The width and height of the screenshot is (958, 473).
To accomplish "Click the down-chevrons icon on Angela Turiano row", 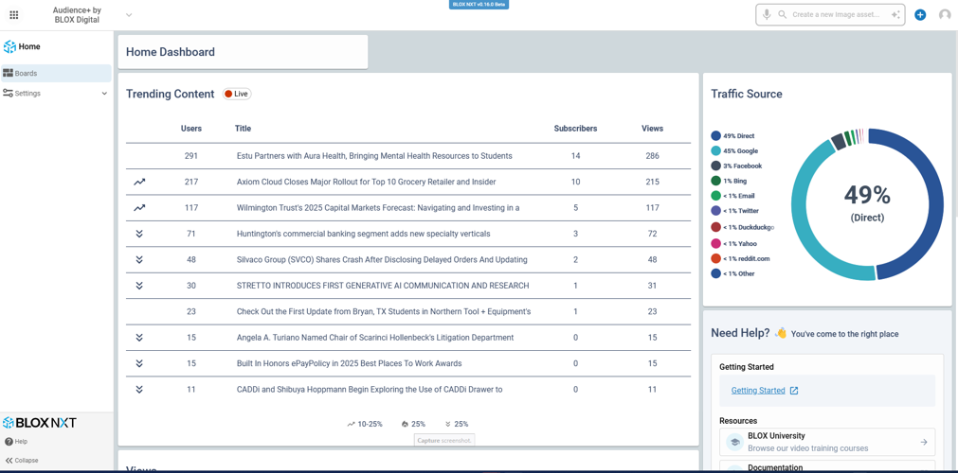I will coord(139,338).
